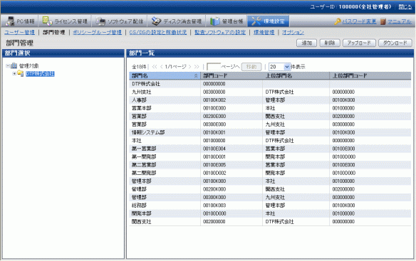Select the 人事部 department row
The width and height of the screenshot is (416, 261).
tap(270, 100)
